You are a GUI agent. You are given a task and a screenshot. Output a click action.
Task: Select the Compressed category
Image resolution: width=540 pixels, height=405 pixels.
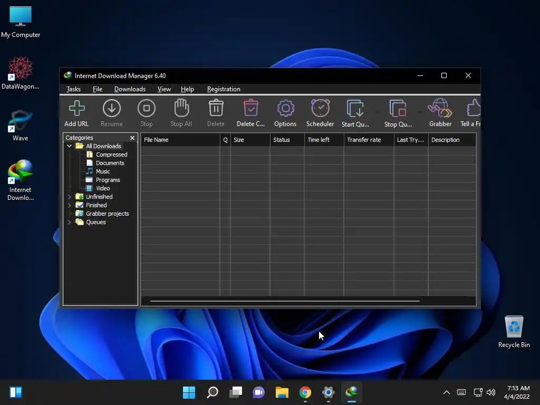[111, 155]
